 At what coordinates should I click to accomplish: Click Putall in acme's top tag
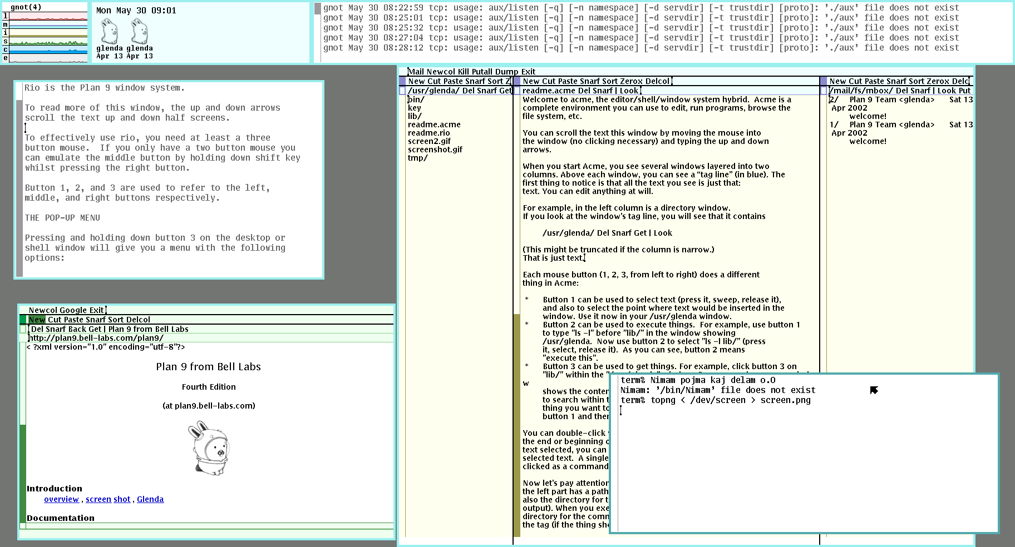pos(482,72)
